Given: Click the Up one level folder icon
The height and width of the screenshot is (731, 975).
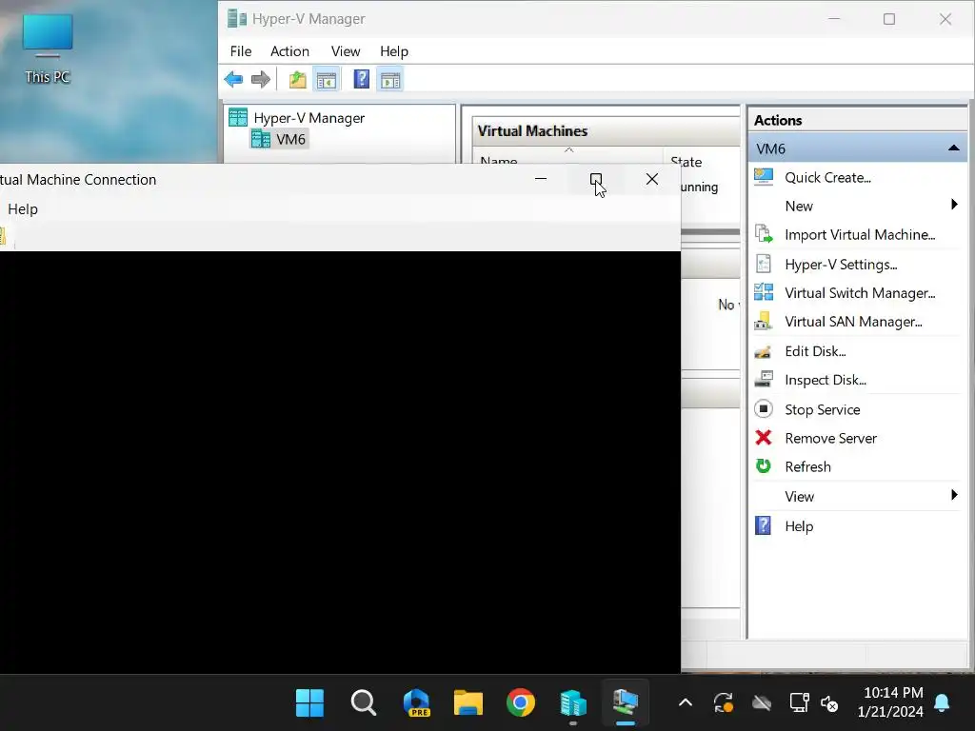Looking at the screenshot, I should pos(298,80).
